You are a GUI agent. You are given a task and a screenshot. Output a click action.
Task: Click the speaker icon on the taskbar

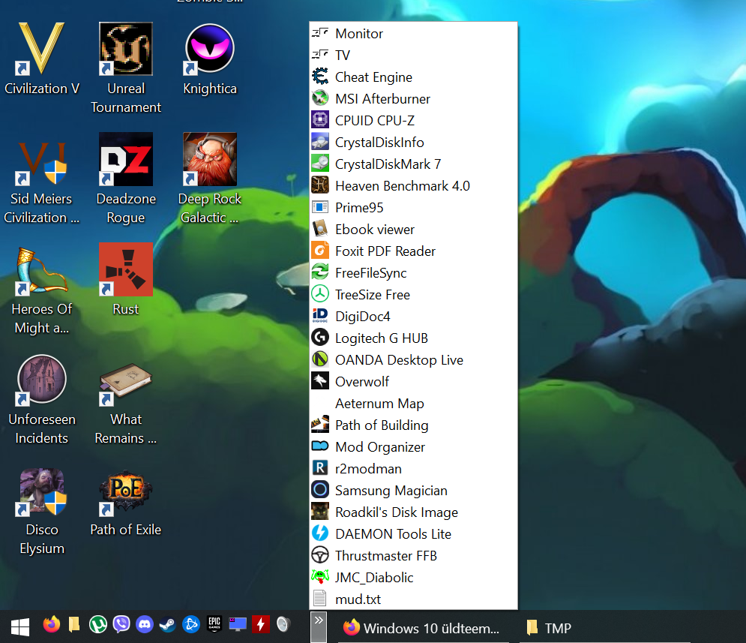click(x=283, y=624)
